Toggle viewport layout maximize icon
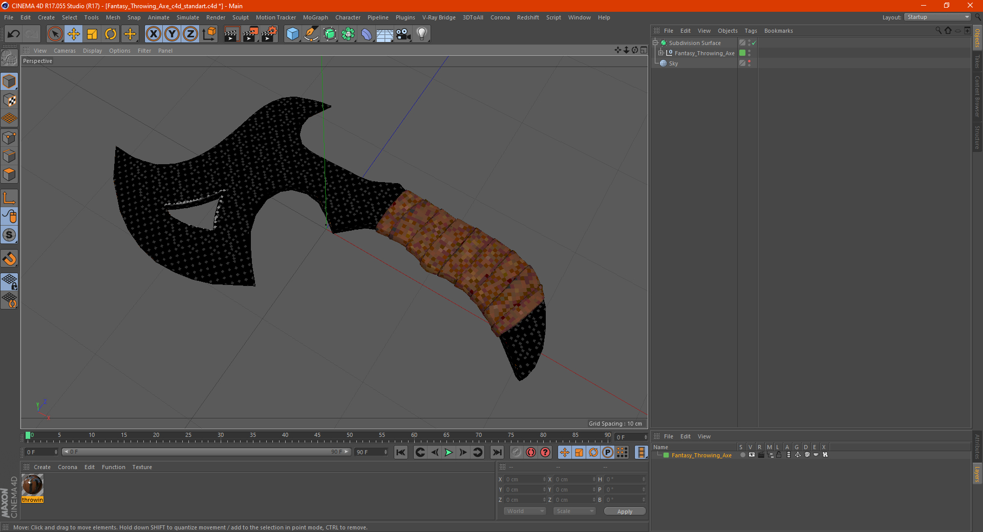Image resolution: width=983 pixels, height=532 pixels. [644, 50]
